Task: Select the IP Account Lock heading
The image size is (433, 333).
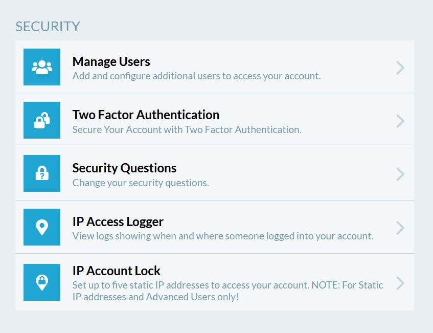Action: point(116,271)
